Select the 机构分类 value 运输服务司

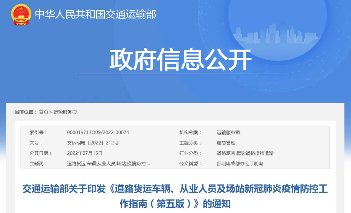click(228, 133)
